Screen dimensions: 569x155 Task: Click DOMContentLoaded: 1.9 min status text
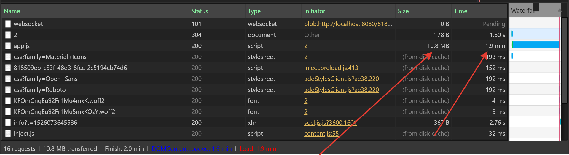192,149
